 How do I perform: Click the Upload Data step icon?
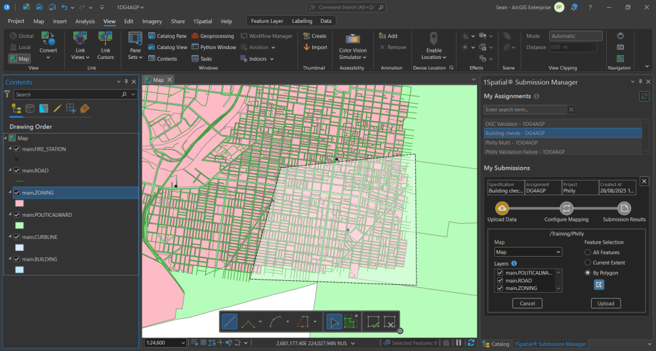pos(502,208)
